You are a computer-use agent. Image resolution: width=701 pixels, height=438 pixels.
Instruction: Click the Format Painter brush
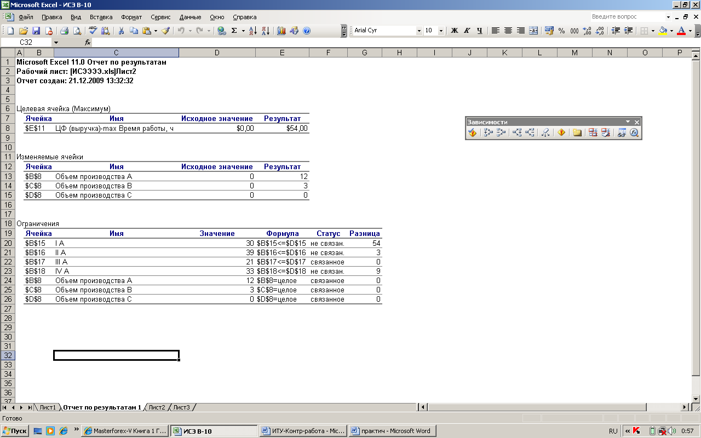tap(165, 31)
